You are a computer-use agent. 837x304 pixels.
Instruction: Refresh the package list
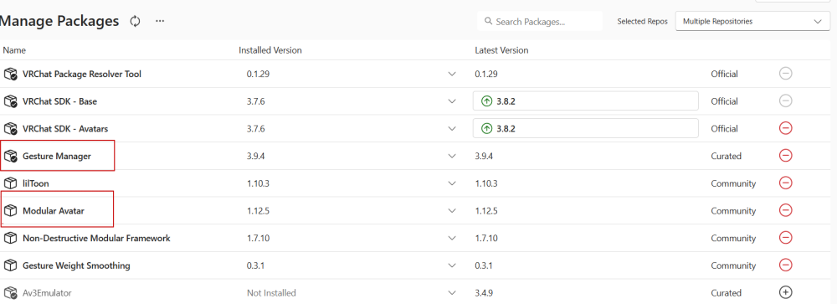coord(135,22)
